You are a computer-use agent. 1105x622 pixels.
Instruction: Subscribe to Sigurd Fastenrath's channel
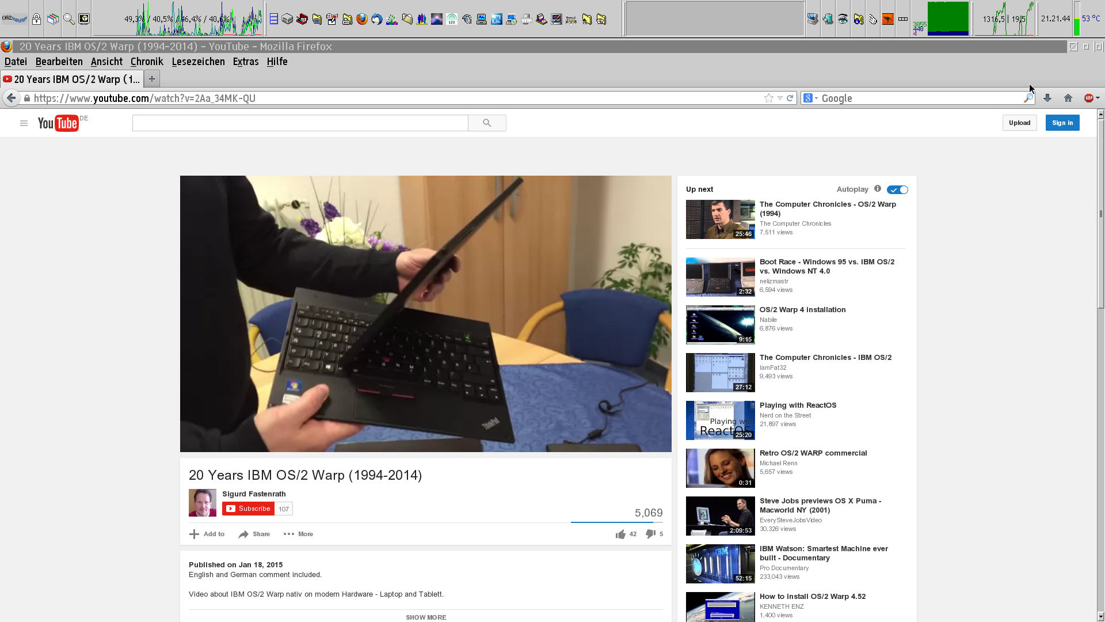pos(248,509)
